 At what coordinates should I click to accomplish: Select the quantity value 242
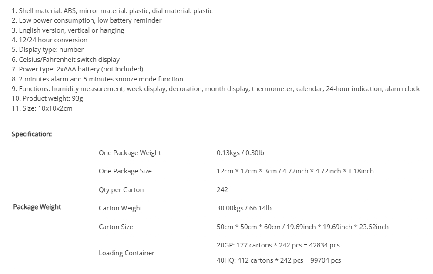pos(222,190)
